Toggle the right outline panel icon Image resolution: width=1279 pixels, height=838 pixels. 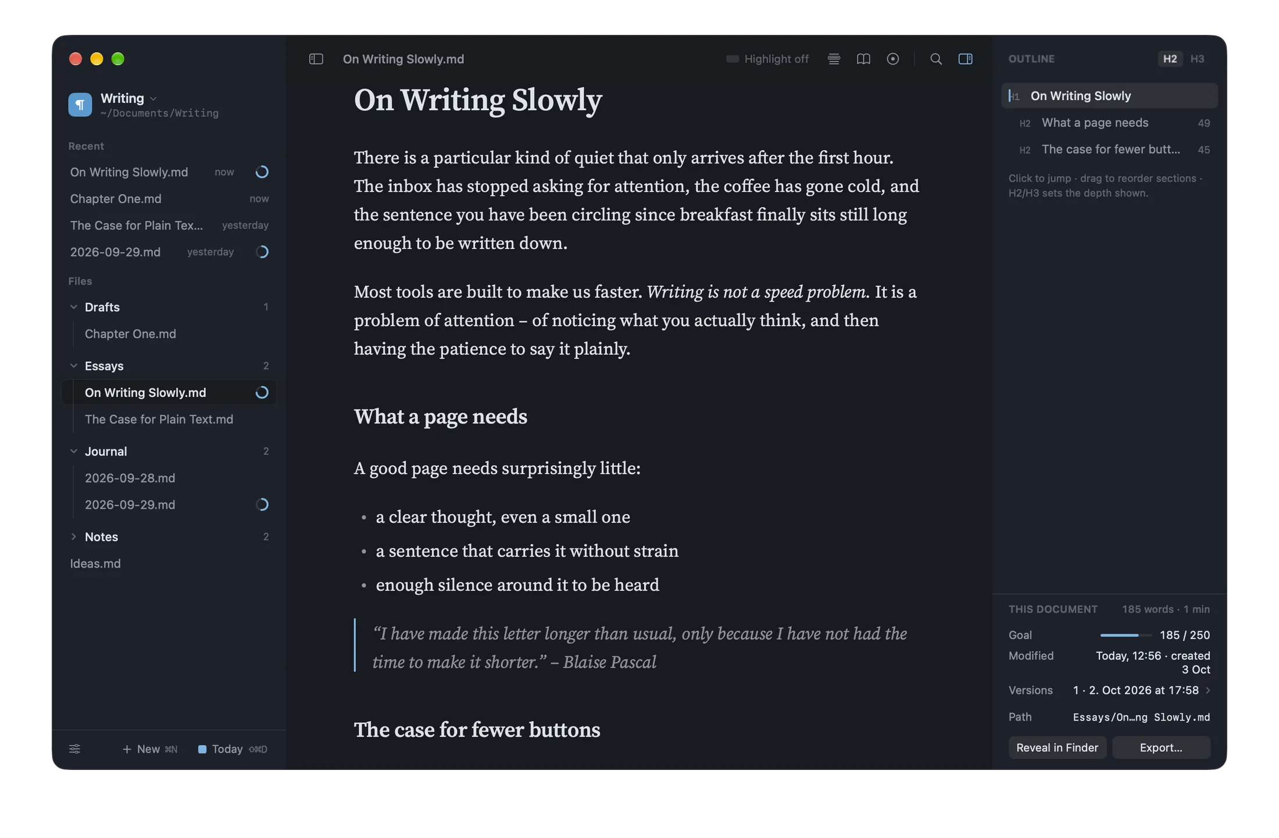pos(965,59)
